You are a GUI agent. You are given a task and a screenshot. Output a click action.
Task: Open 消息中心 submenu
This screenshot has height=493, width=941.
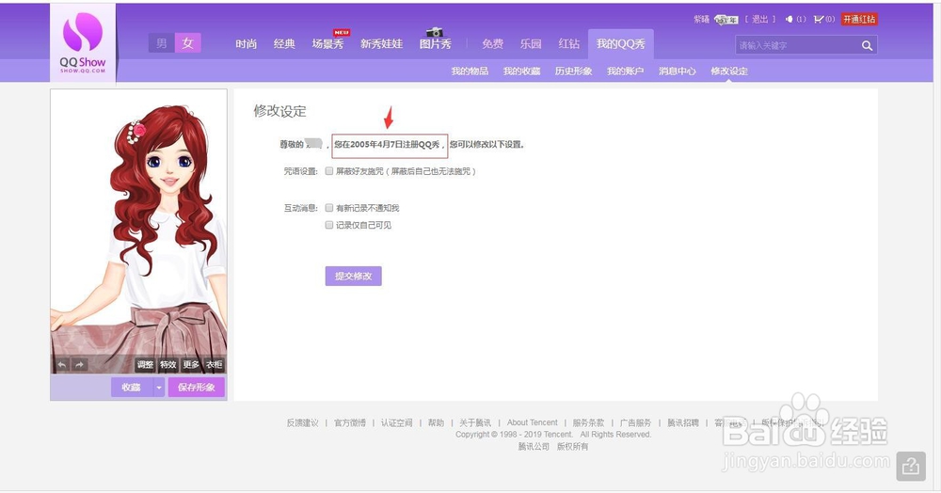678,71
